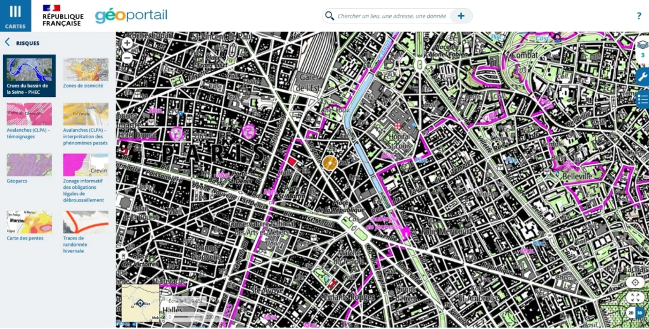This screenshot has width=649, height=329.
Task: Select Crues du bassin de la Seine thumbnail
Action: point(29,70)
